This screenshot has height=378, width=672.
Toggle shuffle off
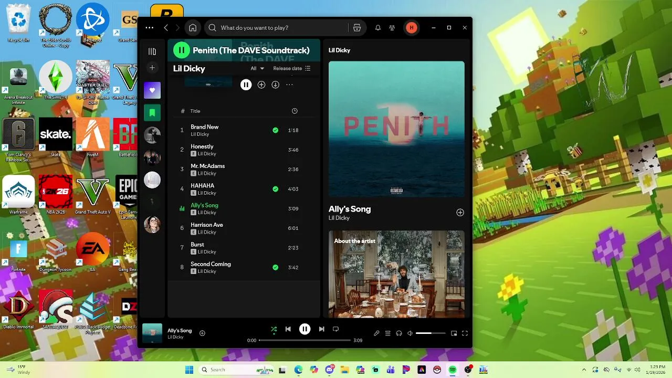click(x=274, y=329)
